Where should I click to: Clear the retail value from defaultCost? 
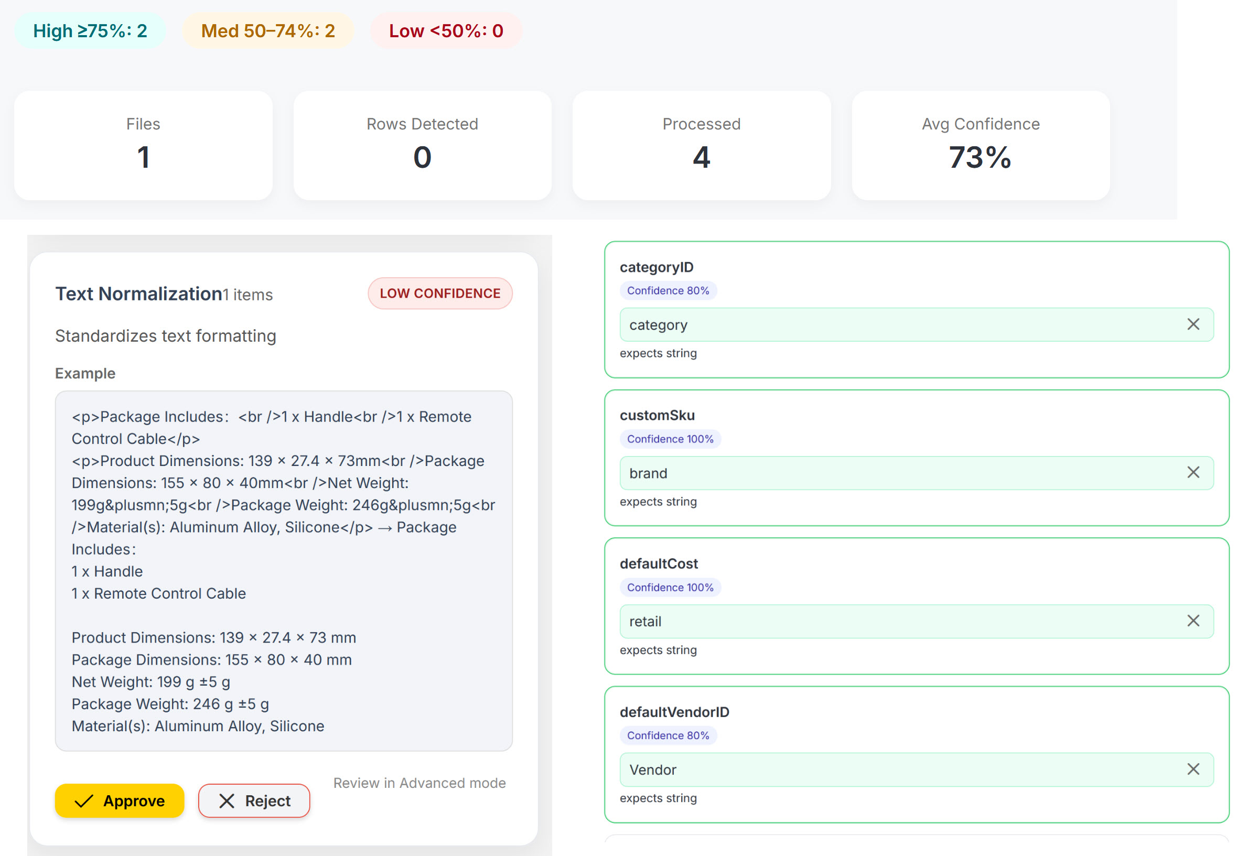pos(1193,621)
